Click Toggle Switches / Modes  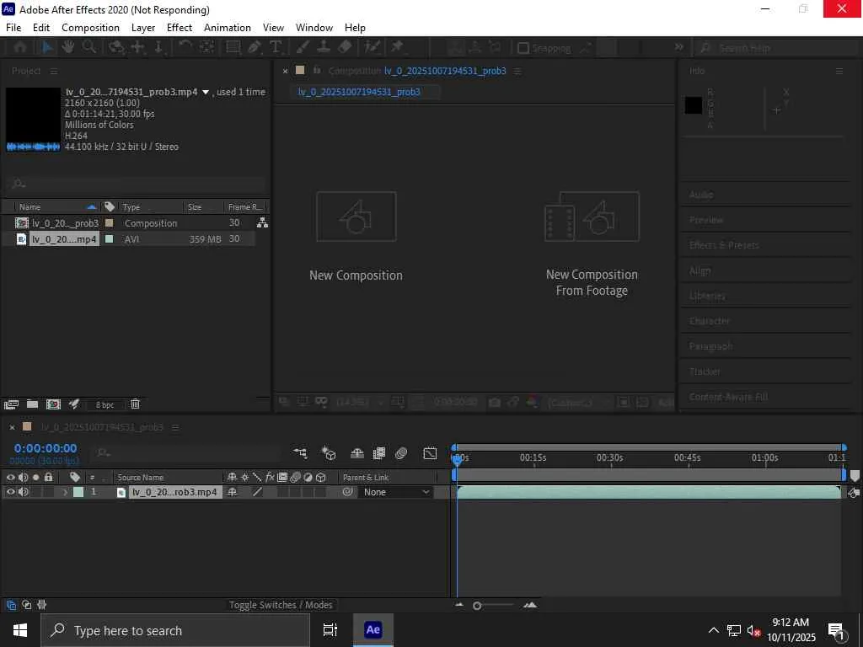pos(281,605)
